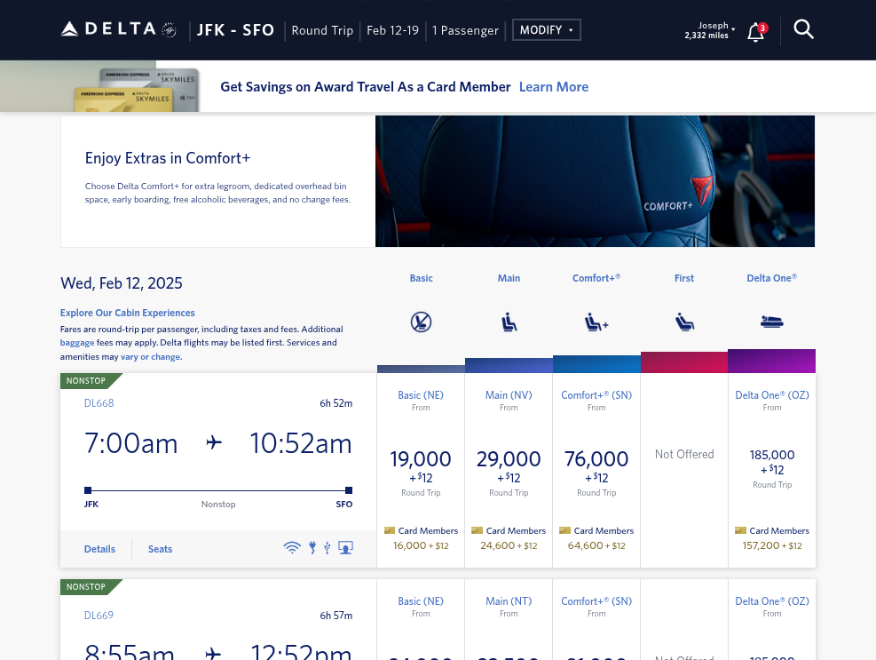Click the Round Trip header text
This screenshot has height=660, width=876.
322,30
